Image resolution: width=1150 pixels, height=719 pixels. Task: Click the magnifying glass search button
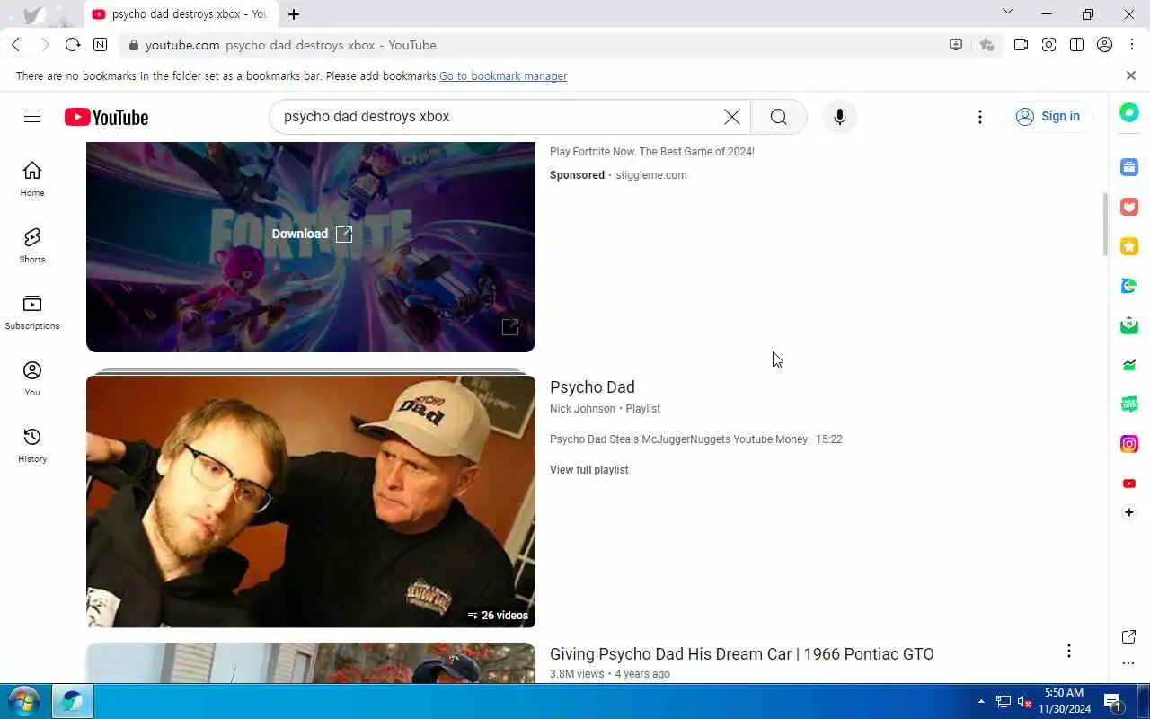(x=778, y=117)
